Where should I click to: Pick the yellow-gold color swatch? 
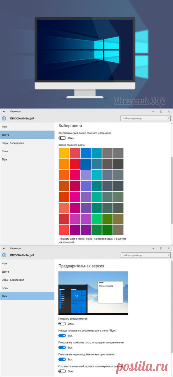[x=64, y=153]
